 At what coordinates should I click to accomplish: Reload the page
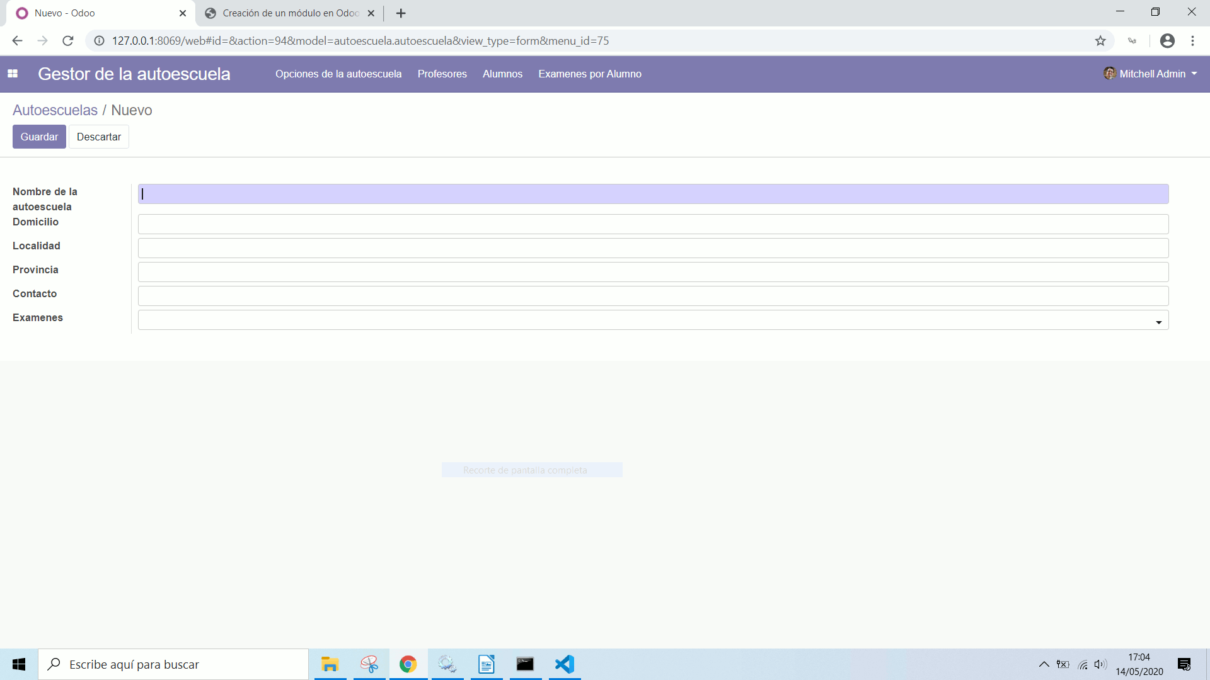67,40
